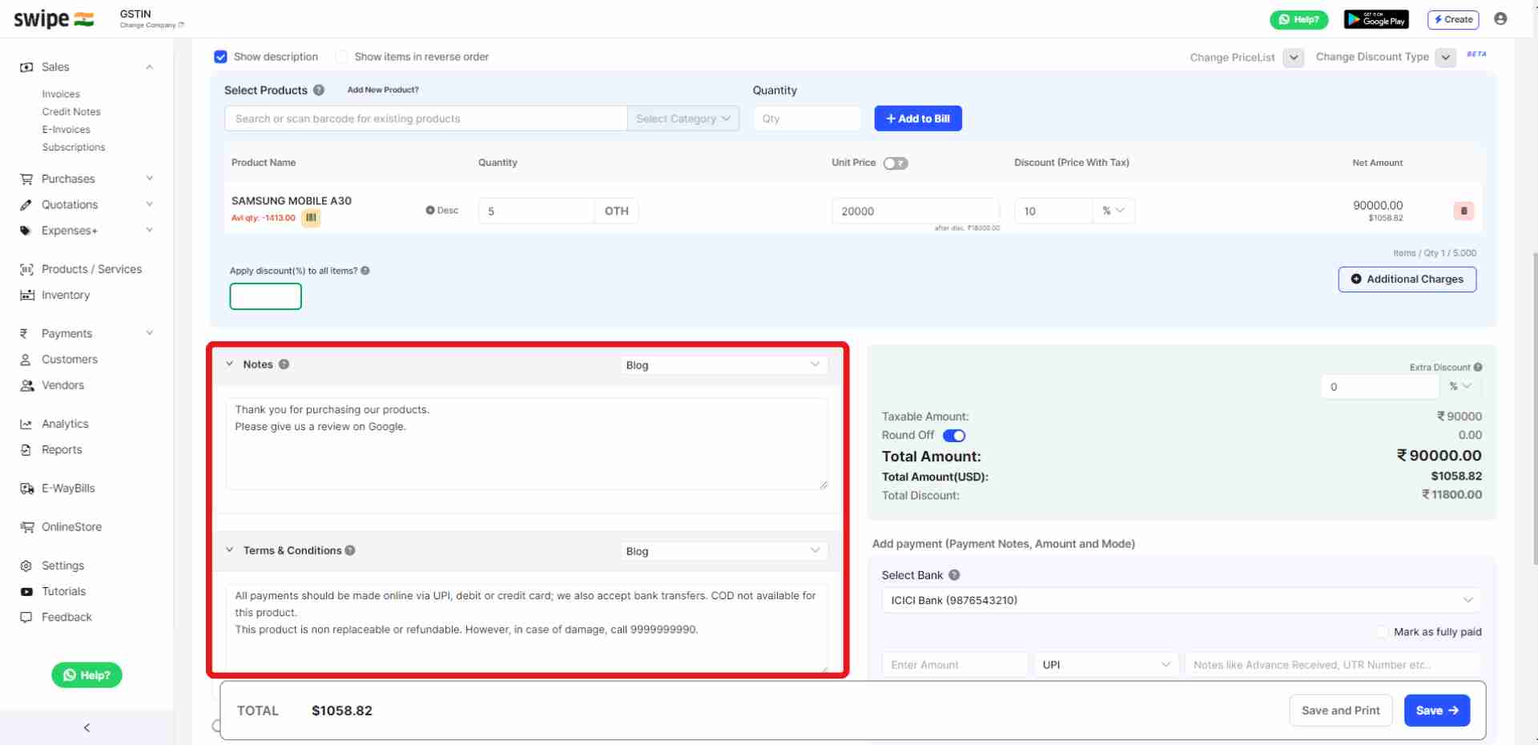Image resolution: width=1538 pixels, height=745 pixels.
Task: Click the Quotations pen icon
Action: (x=26, y=205)
